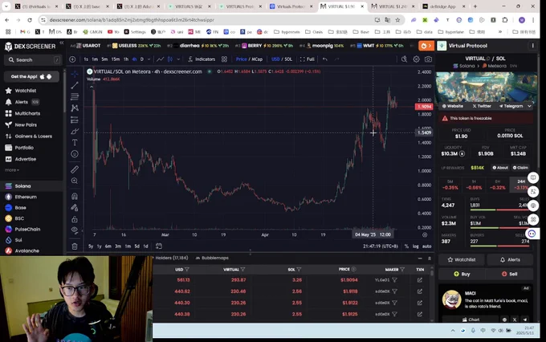Add the pair to Watchlist button

[x=461, y=260]
